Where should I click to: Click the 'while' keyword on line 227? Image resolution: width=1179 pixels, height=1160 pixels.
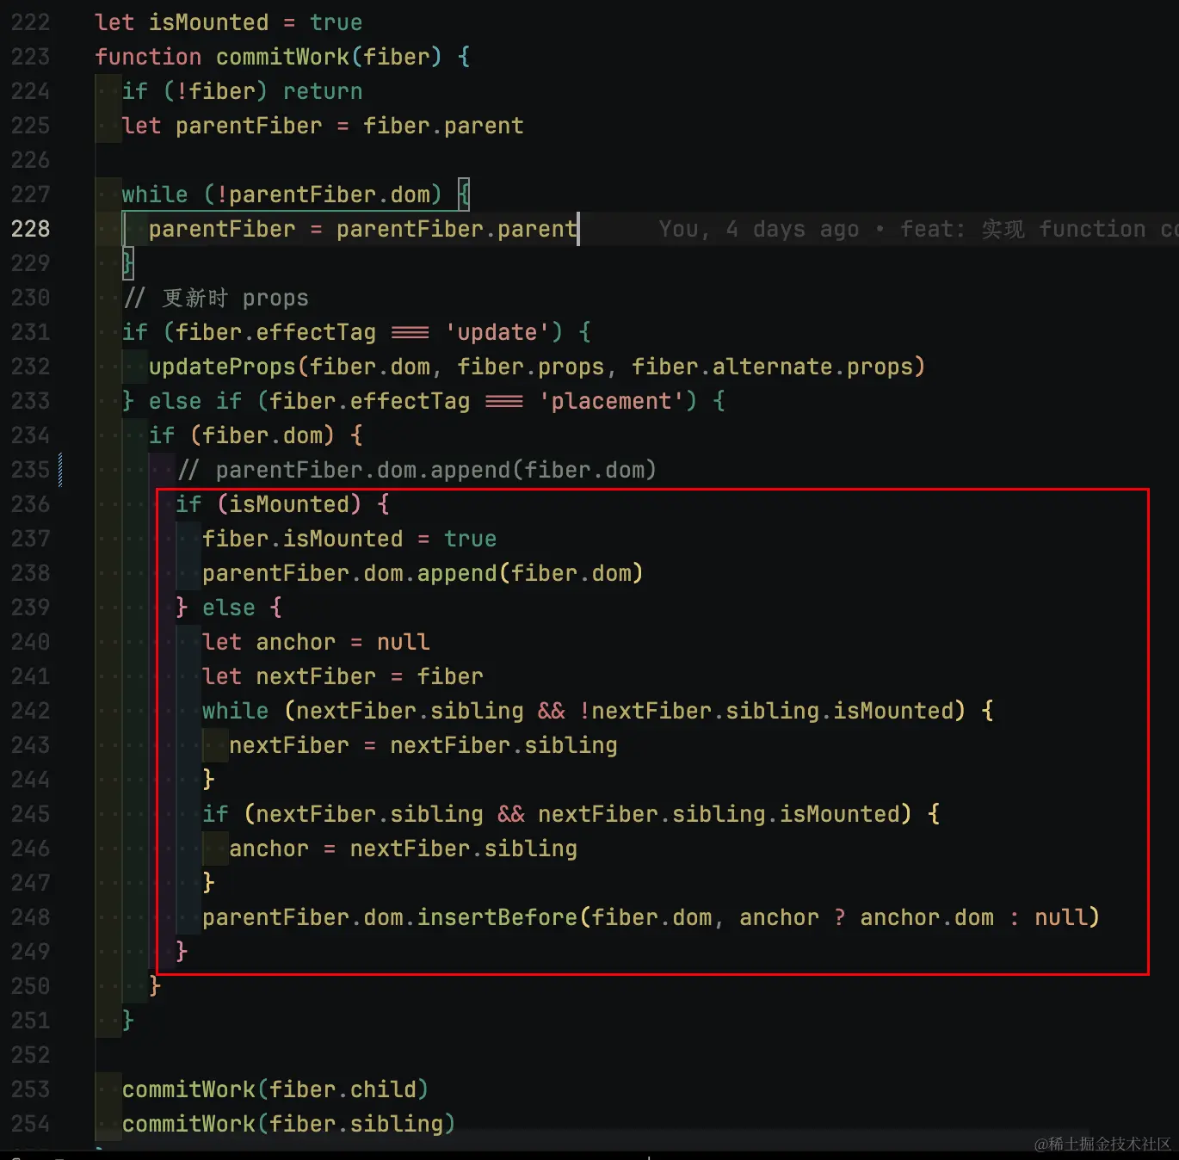pos(155,194)
